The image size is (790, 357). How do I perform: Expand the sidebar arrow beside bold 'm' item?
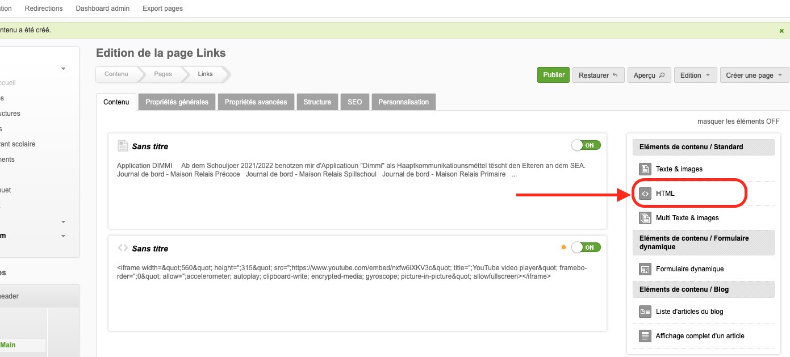(63, 236)
